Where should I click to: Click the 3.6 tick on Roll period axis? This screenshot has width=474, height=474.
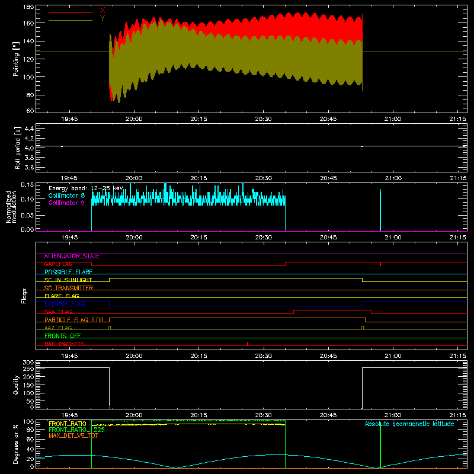[29, 168]
